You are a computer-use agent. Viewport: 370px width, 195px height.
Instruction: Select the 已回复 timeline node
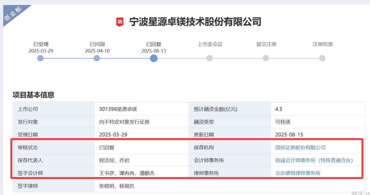pyautogui.click(x=153, y=58)
